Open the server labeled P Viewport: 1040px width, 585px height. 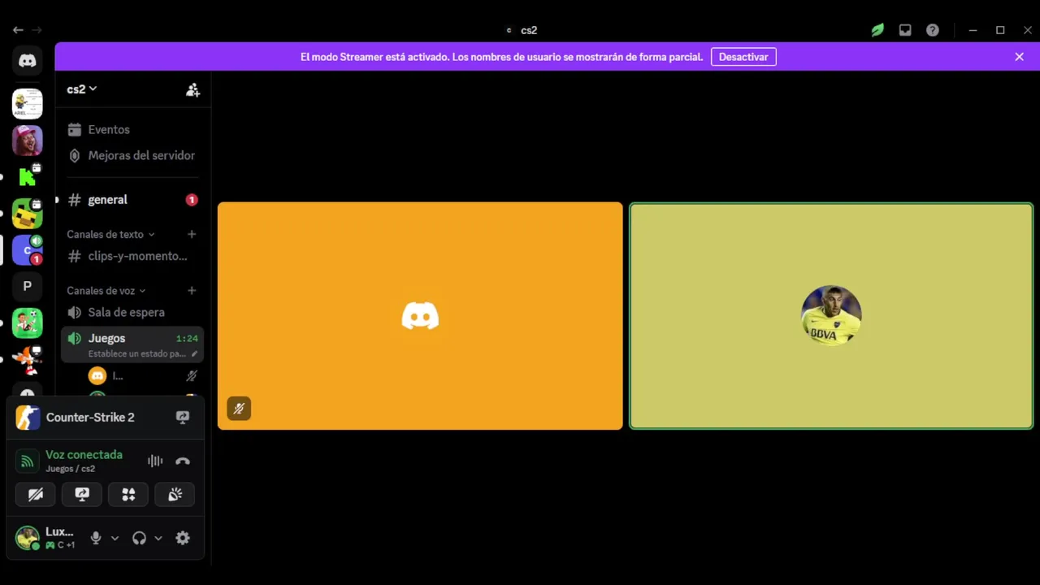tap(28, 286)
